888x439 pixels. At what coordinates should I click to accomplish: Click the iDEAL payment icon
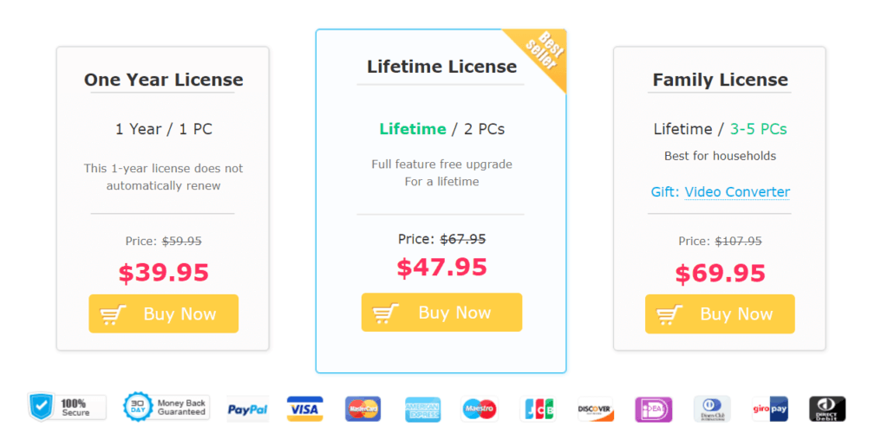tap(654, 409)
